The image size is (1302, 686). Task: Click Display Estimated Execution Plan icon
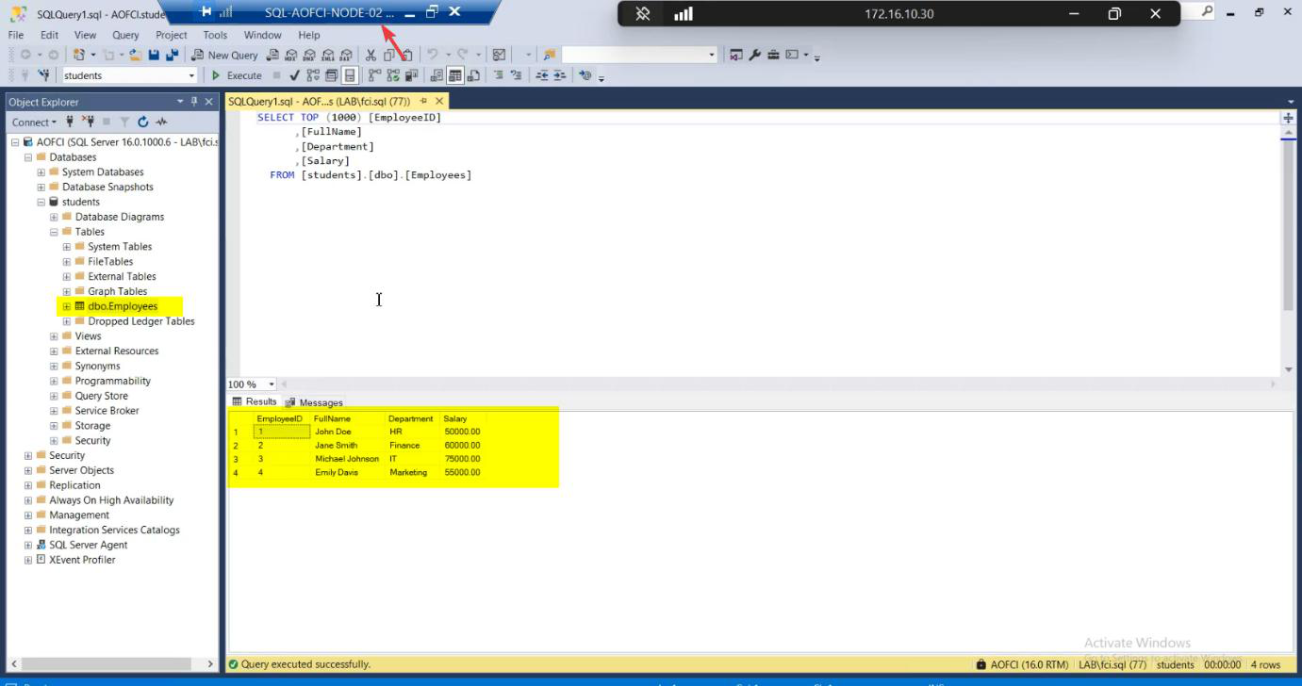(313, 75)
